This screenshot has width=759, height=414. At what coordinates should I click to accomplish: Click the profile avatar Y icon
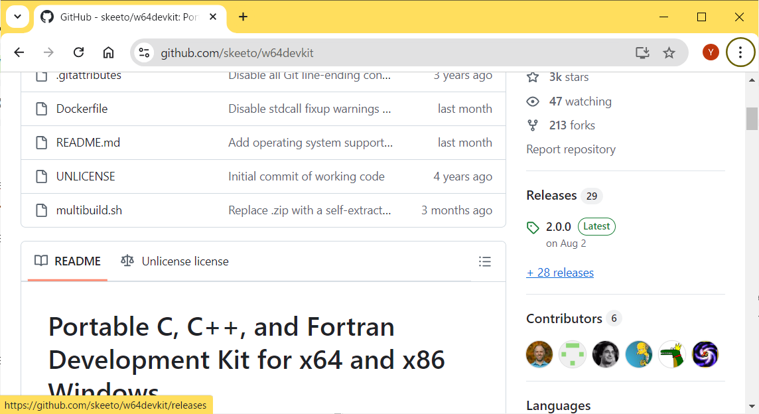click(x=711, y=53)
